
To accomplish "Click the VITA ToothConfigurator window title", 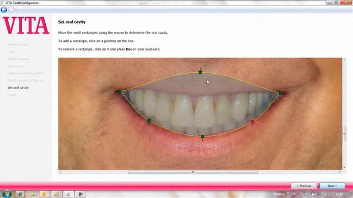I will click(22, 3).
